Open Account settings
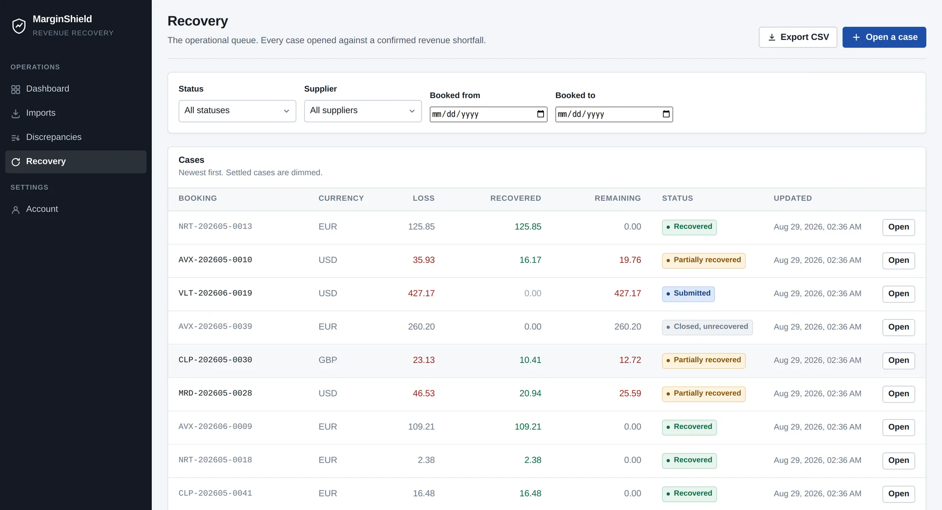 click(76, 209)
